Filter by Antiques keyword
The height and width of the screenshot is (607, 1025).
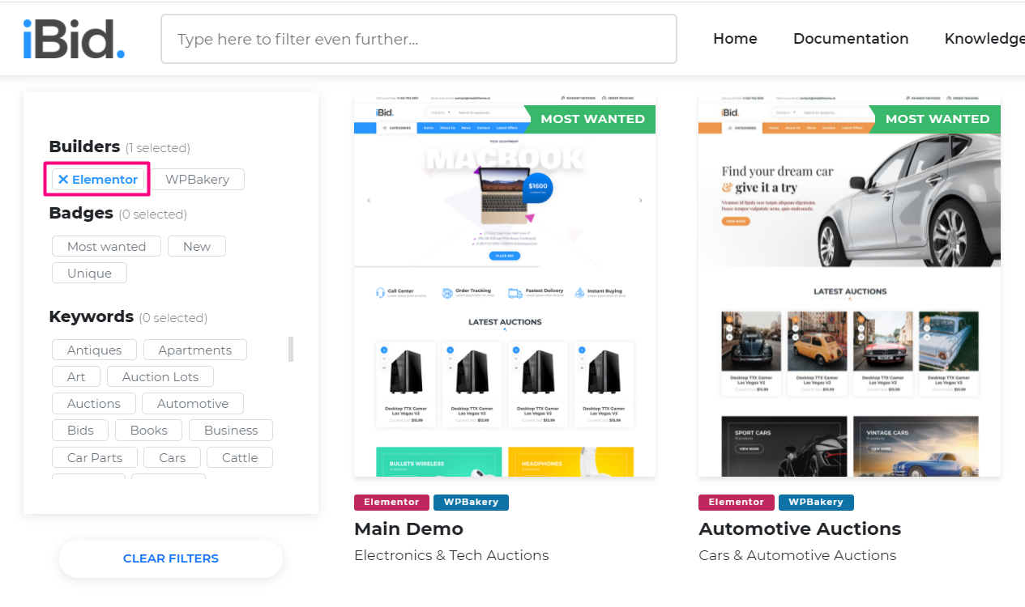point(94,350)
